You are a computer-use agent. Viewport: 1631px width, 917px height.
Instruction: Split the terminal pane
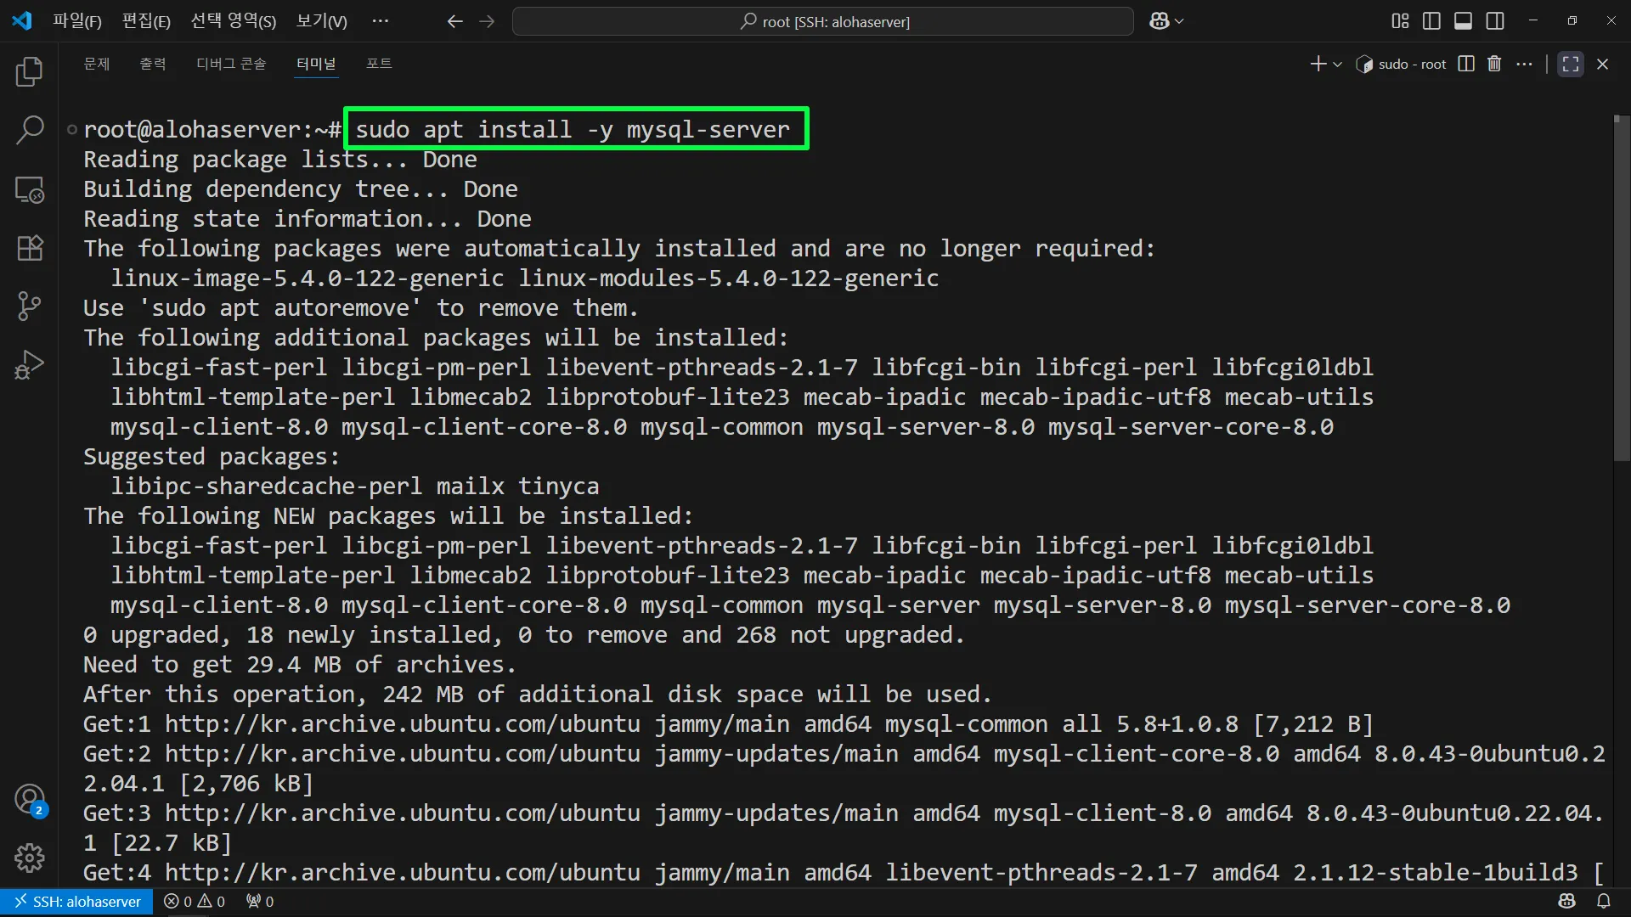(x=1465, y=64)
